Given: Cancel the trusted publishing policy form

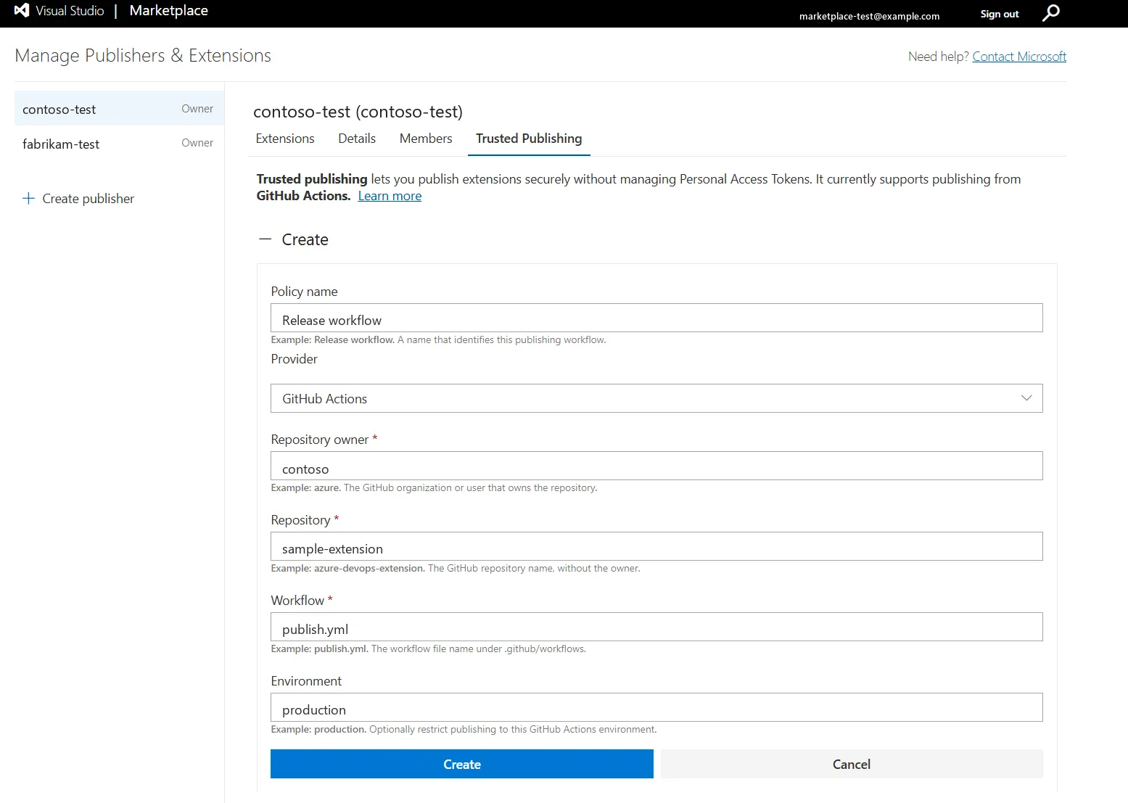Looking at the screenshot, I should pos(852,764).
